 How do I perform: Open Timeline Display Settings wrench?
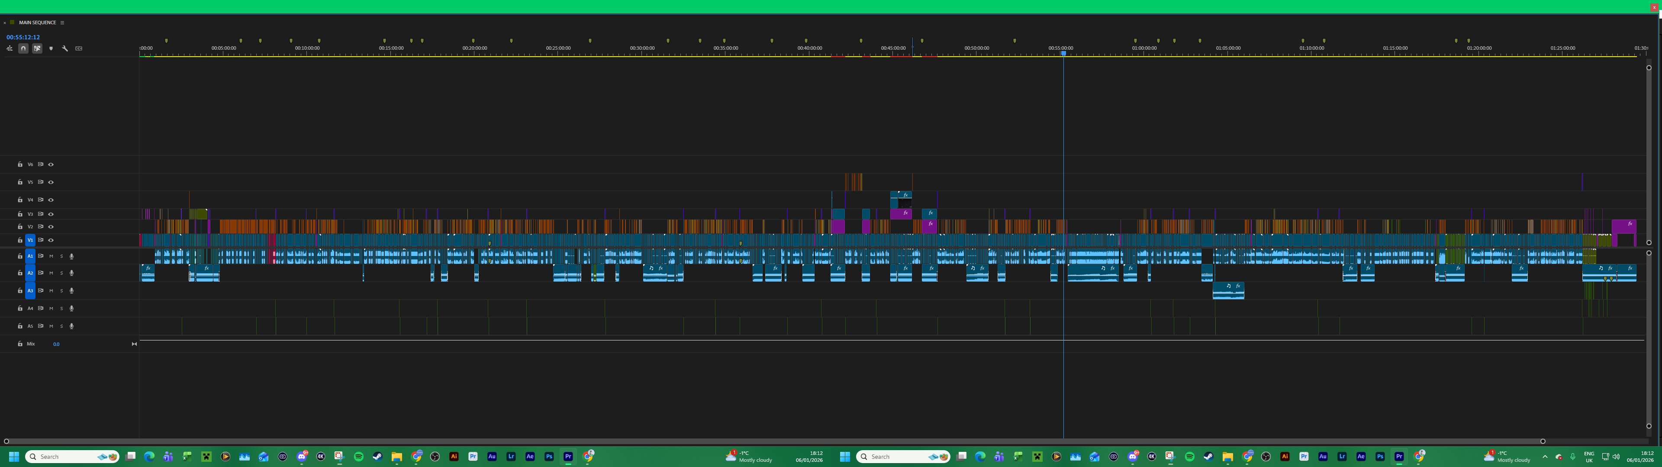point(65,48)
